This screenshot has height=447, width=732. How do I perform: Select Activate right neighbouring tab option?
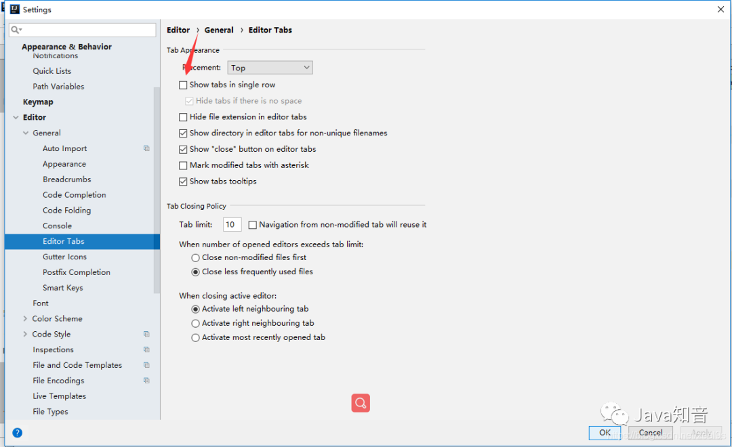(196, 323)
